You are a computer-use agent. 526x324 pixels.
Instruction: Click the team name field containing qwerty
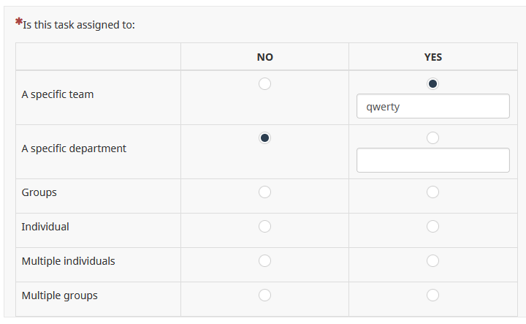click(432, 106)
